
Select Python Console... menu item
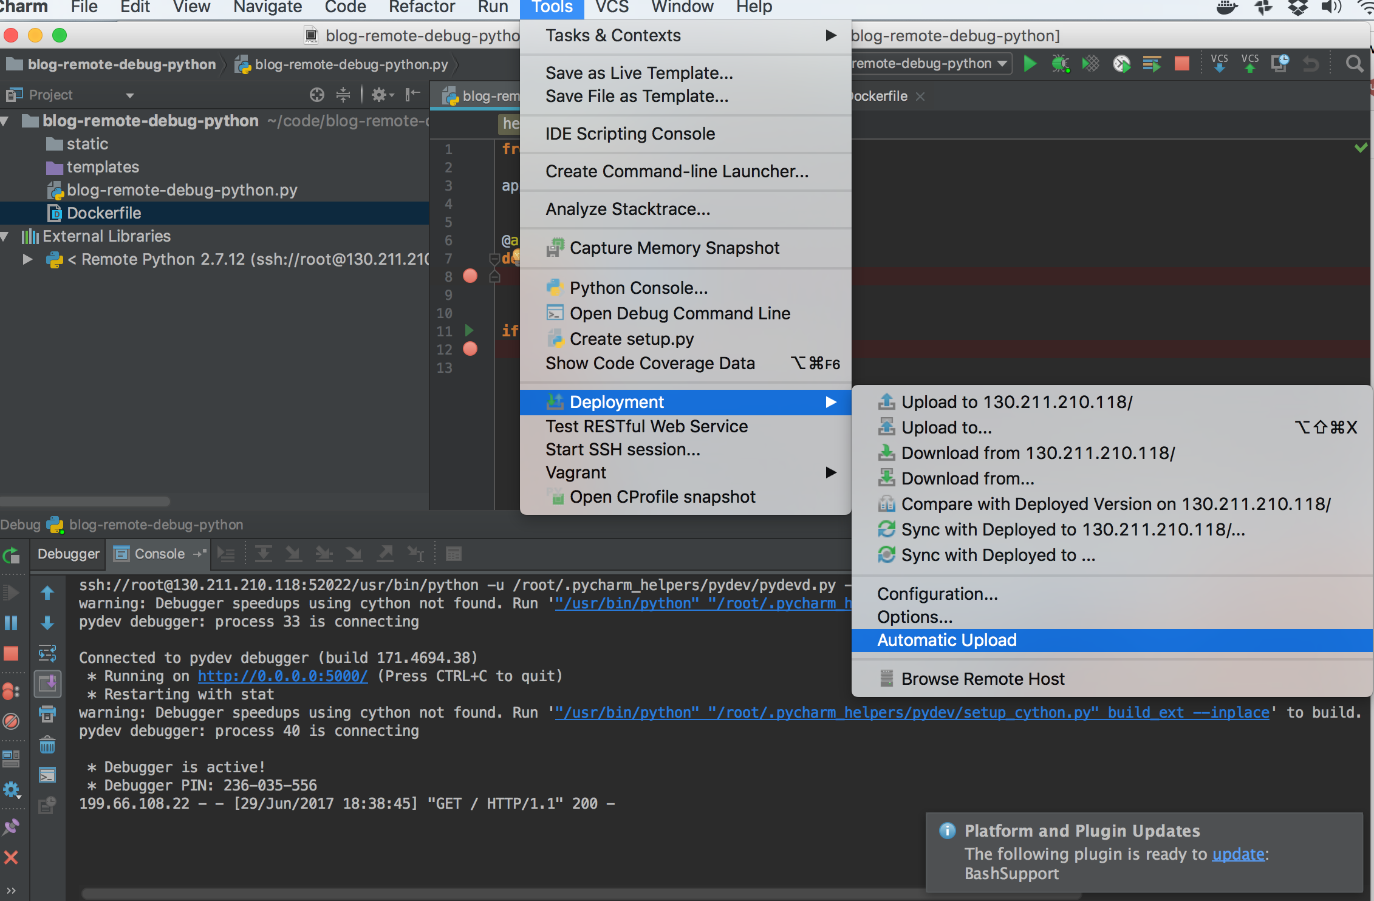coord(685,288)
